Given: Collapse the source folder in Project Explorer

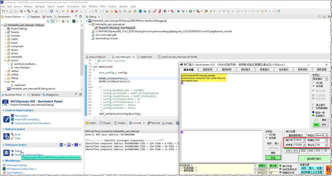Looking at the screenshot, I should (6, 61).
